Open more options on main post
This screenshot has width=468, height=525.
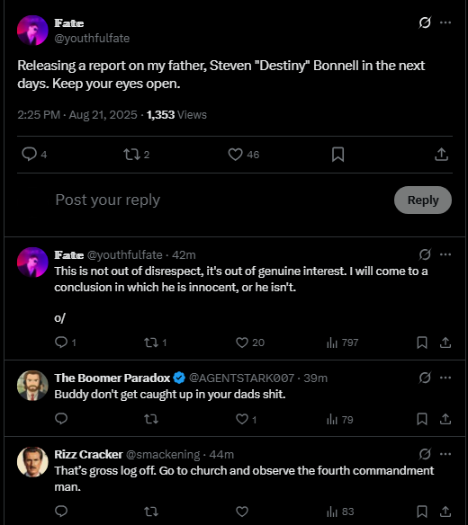click(445, 22)
